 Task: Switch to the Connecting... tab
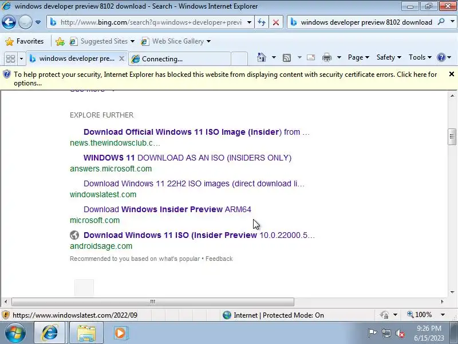click(x=180, y=59)
